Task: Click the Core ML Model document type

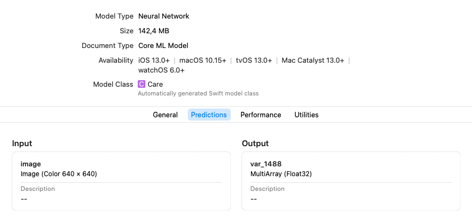Action: [x=163, y=46]
